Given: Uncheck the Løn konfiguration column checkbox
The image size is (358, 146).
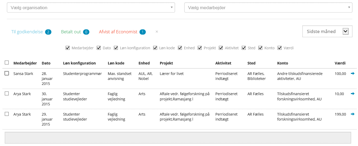Looking at the screenshot, I should pos(116,48).
